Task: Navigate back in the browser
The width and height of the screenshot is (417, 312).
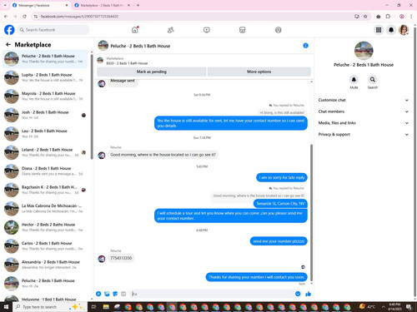Action: (6, 17)
